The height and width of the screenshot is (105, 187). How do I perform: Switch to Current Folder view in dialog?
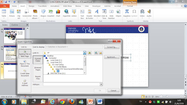(x=38, y=60)
